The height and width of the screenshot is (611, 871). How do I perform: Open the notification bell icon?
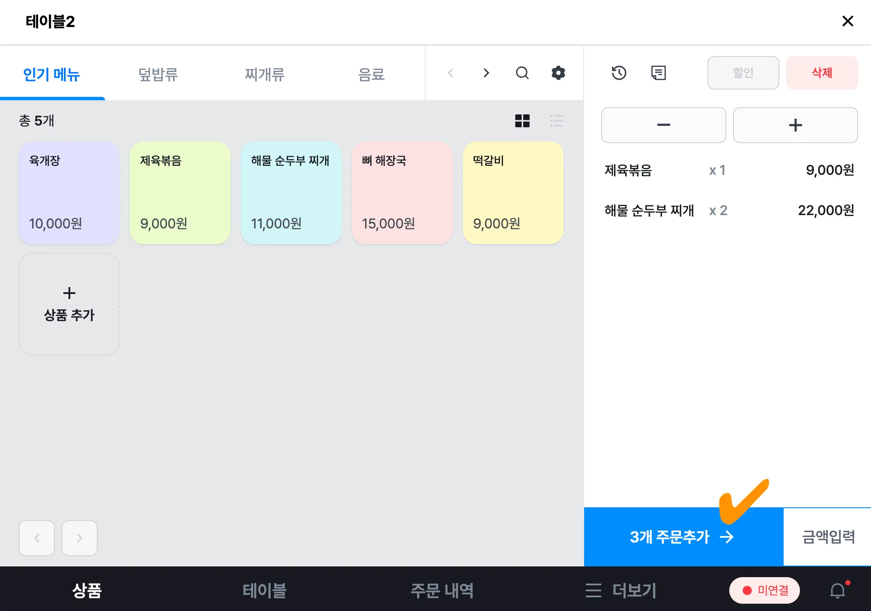838,591
